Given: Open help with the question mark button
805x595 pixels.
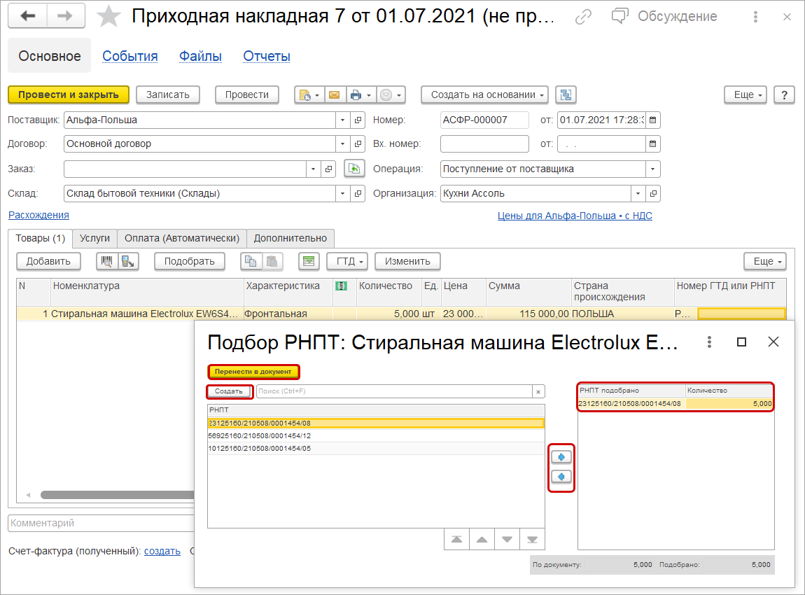Looking at the screenshot, I should 784,95.
